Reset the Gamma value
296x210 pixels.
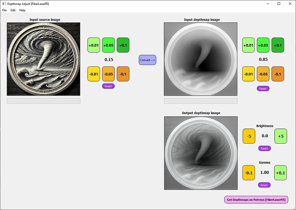264,185
